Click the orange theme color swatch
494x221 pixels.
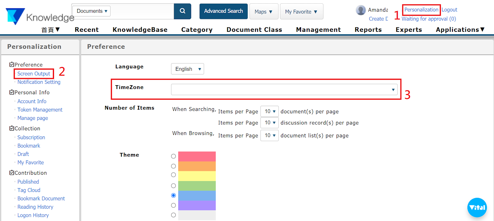point(197,166)
